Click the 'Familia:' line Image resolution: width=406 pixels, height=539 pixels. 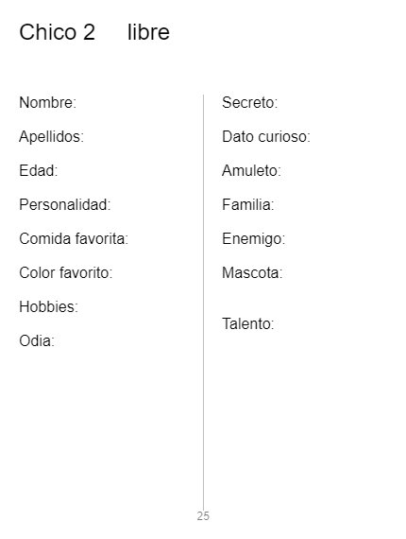click(247, 204)
